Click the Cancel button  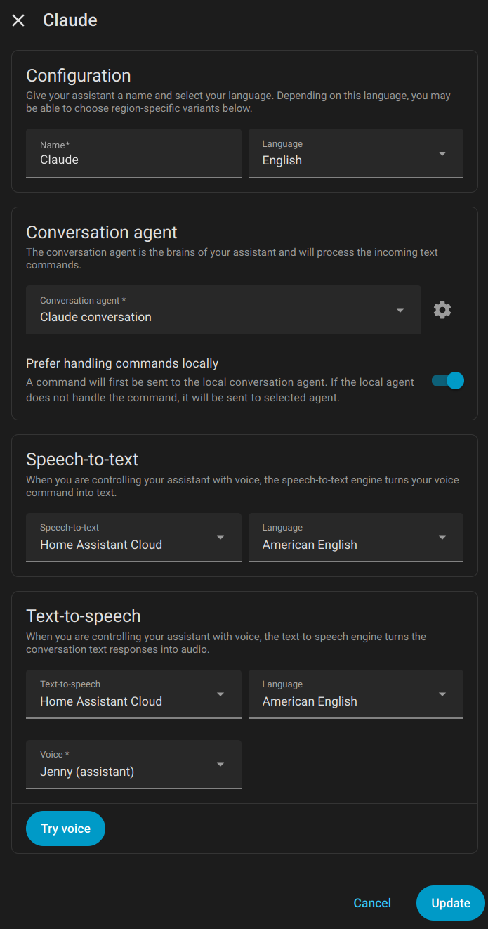pos(372,903)
